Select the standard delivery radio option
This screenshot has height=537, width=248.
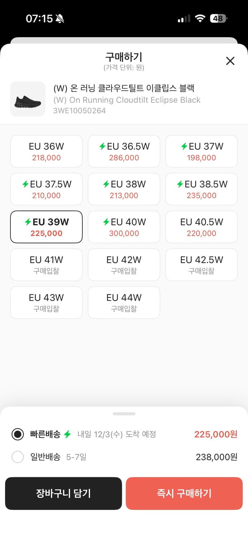pyautogui.click(x=18, y=457)
